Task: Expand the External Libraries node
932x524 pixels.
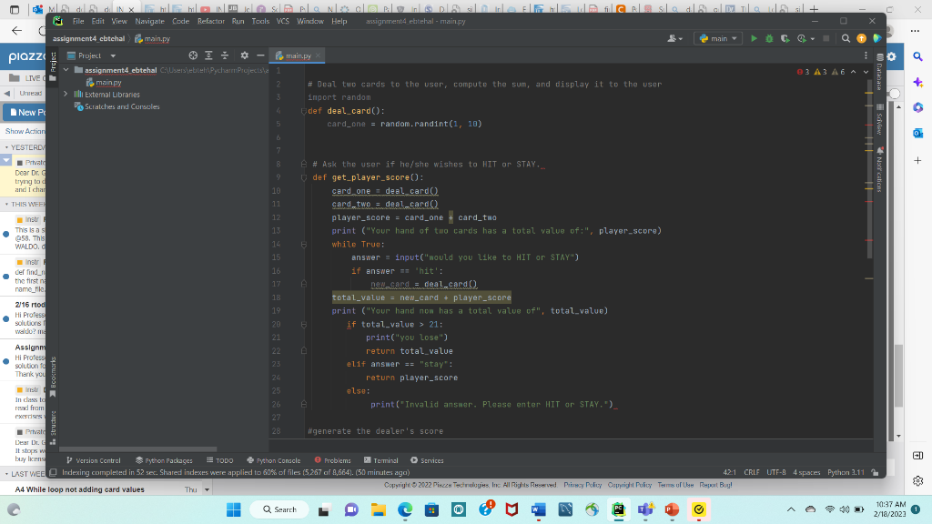Action: pos(66,94)
